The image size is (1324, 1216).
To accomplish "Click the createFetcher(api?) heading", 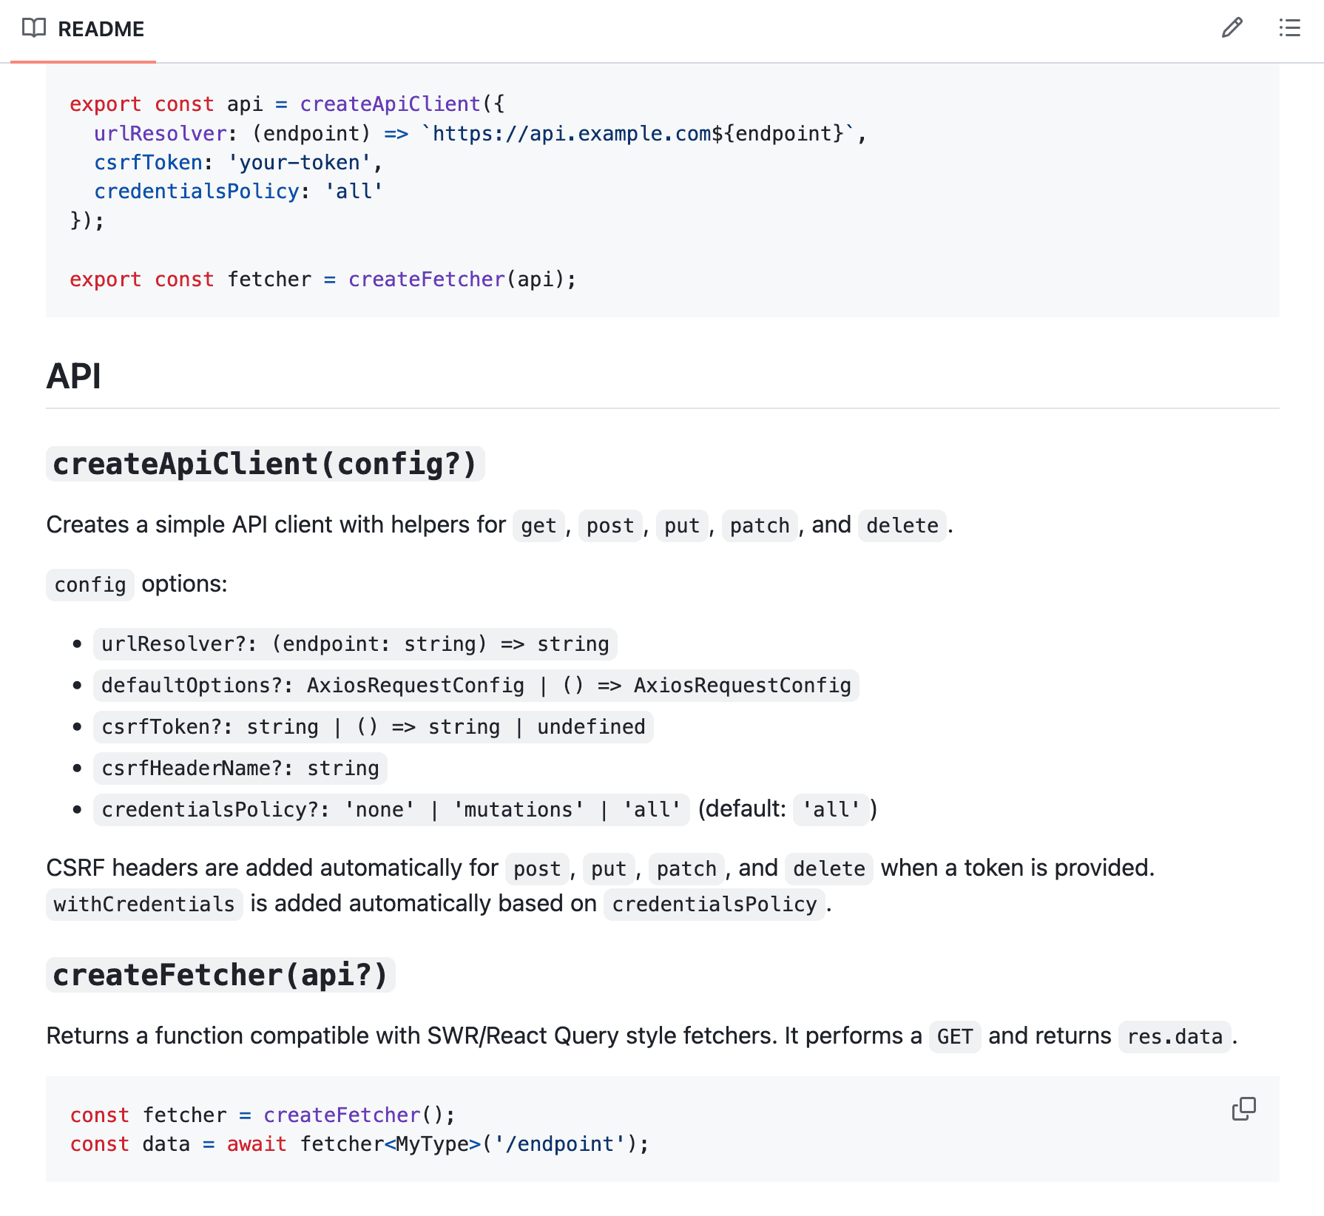I will [x=220, y=975].
